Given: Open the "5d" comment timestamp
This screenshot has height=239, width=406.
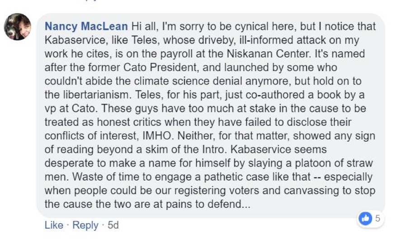Looking at the screenshot, I should click(113, 225).
